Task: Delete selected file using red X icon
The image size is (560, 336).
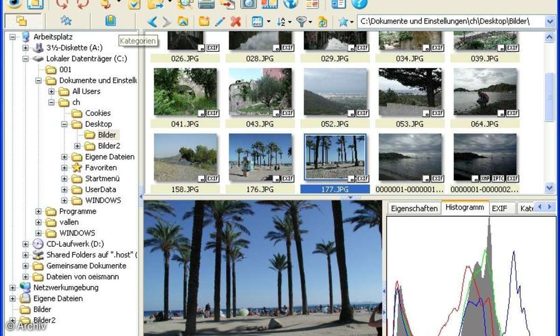Action: 236,21
